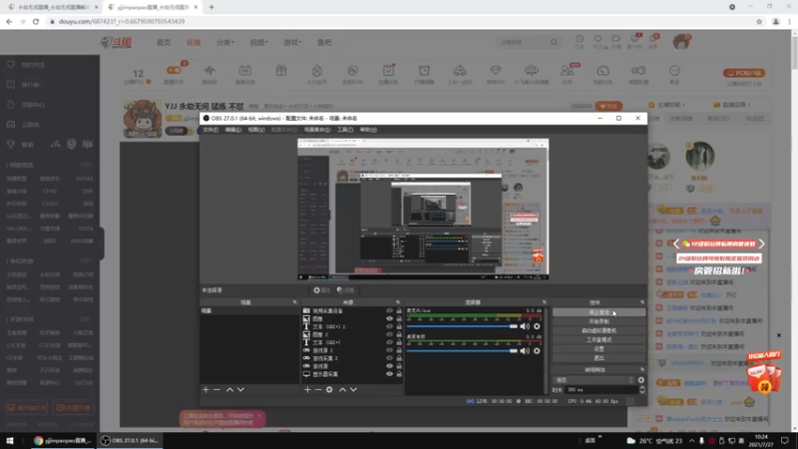Add a new scene with the Scenes plus icon
The height and width of the screenshot is (449, 798).
coord(205,389)
